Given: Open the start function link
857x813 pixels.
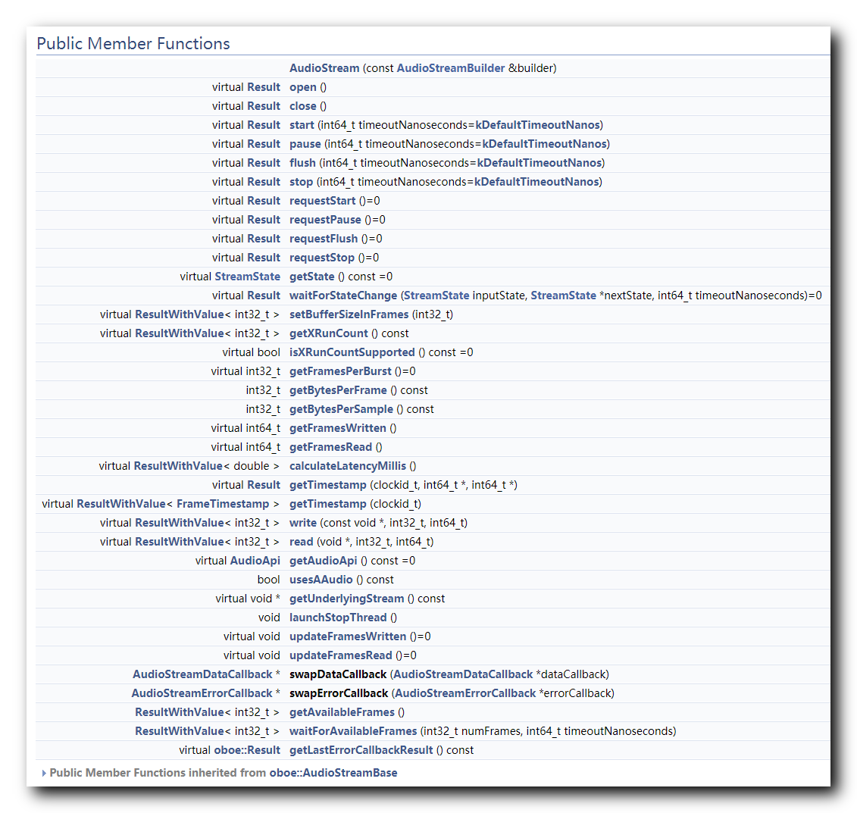Looking at the screenshot, I should click(x=302, y=125).
